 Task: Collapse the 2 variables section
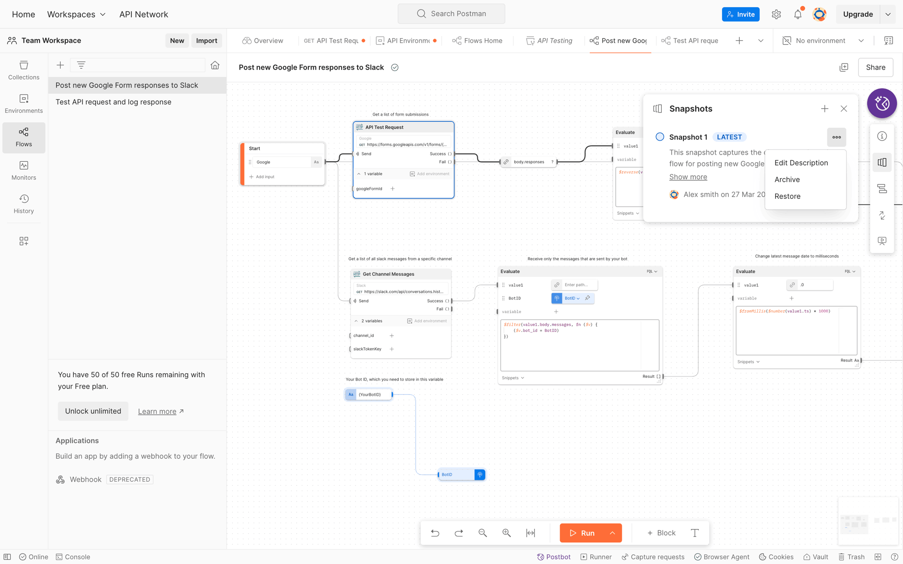click(356, 321)
